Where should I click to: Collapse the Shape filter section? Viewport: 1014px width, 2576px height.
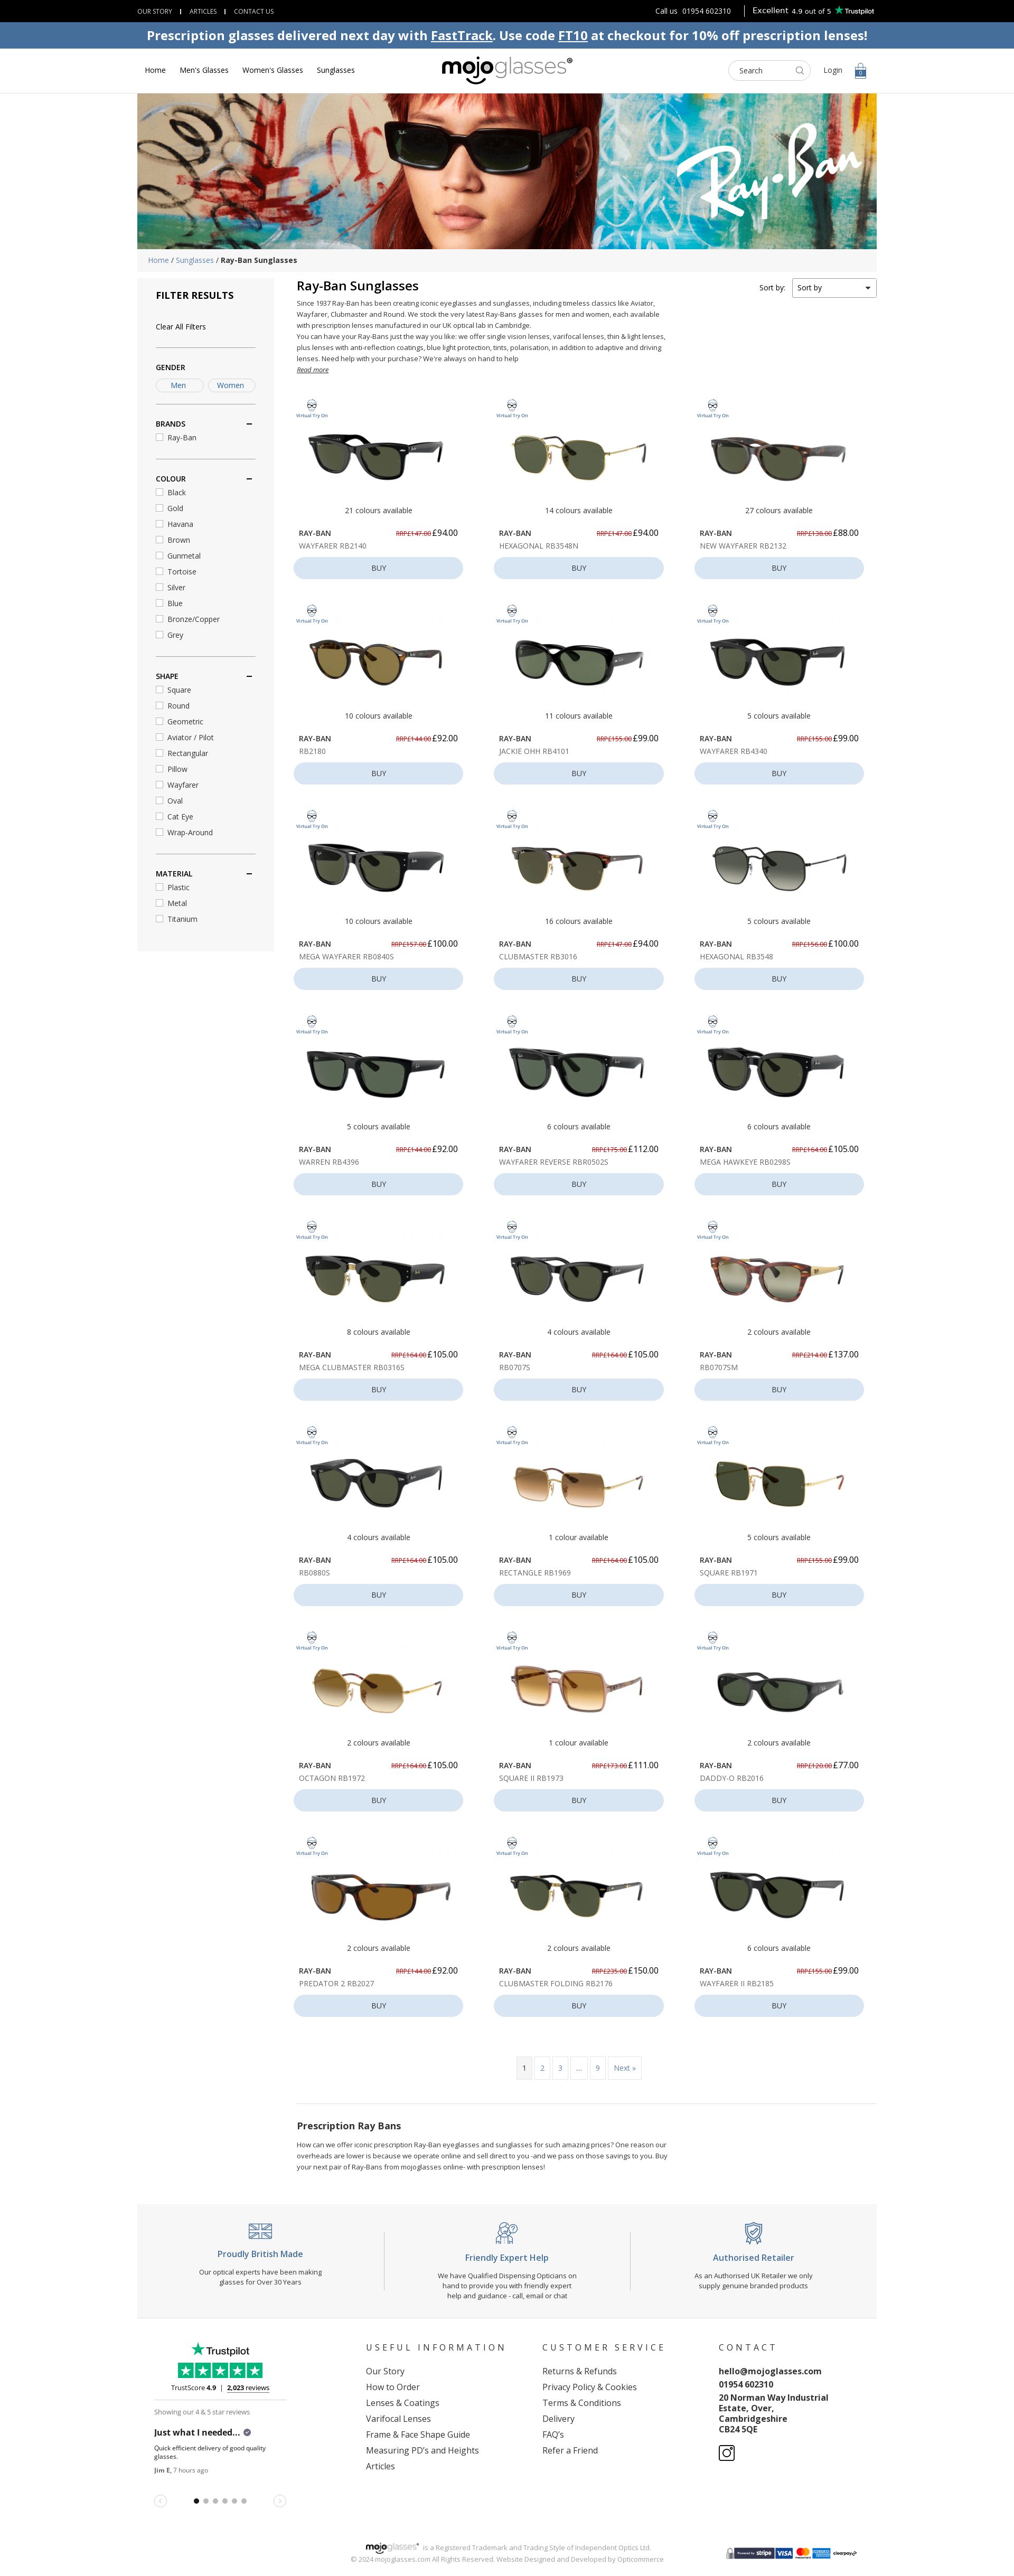click(x=249, y=676)
